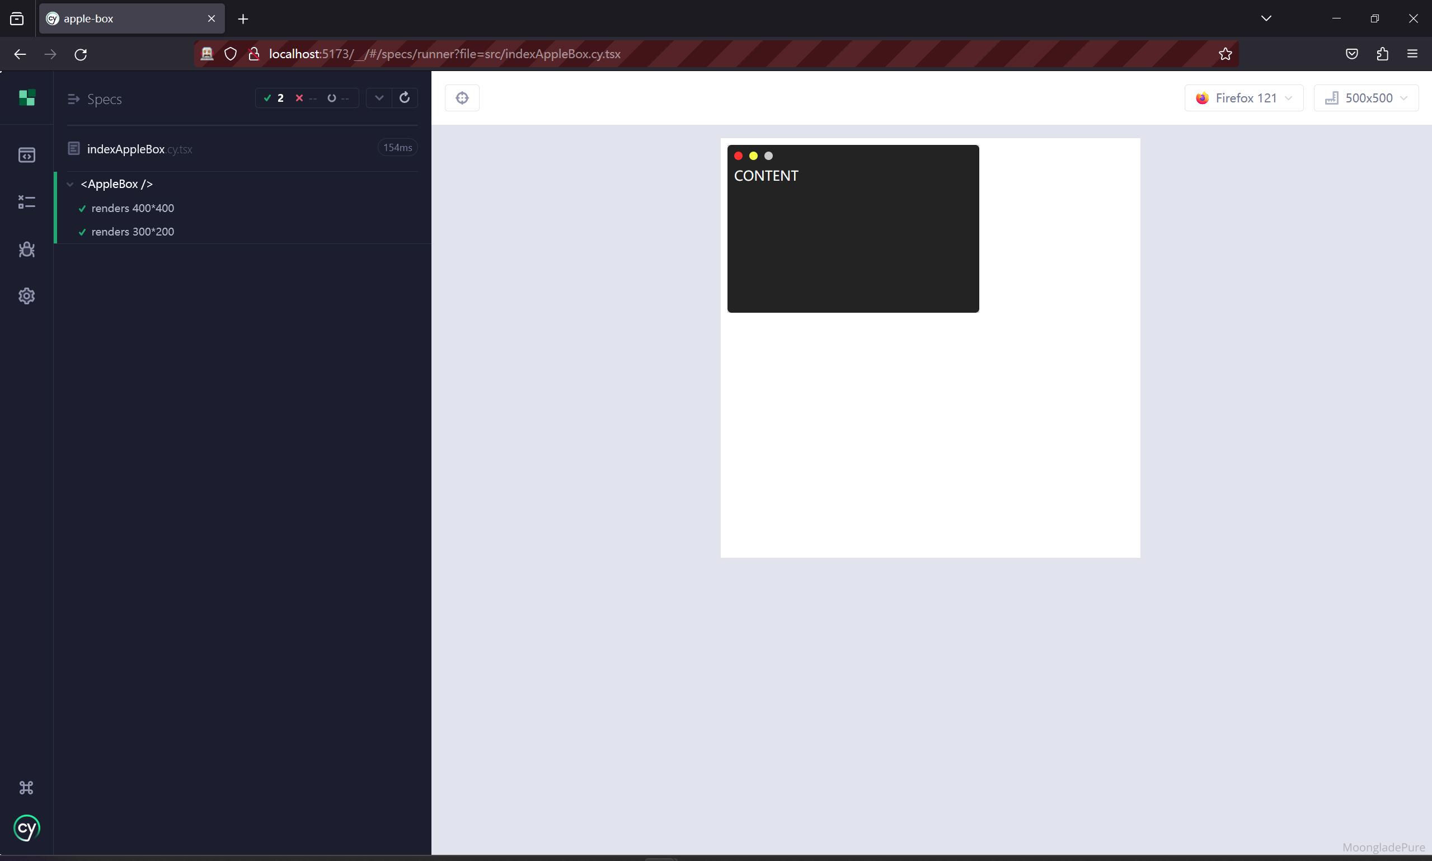1432x861 pixels.
Task: Open a new browser tab
Action: 243,19
